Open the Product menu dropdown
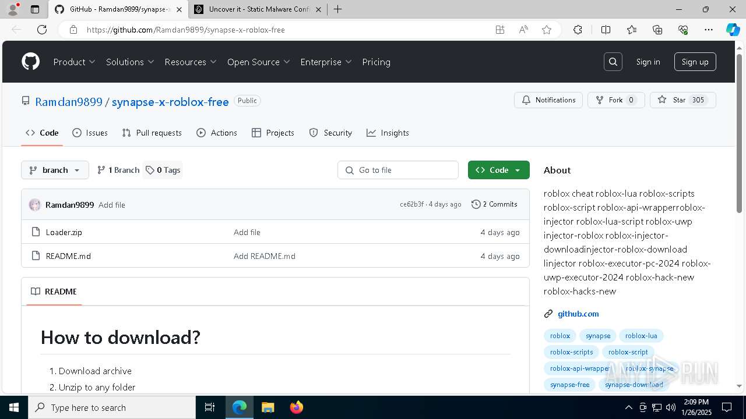746x419 pixels. click(74, 62)
